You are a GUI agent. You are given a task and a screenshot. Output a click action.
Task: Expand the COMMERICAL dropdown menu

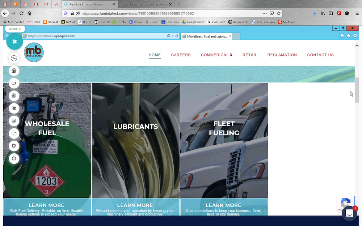click(x=216, y=55)
